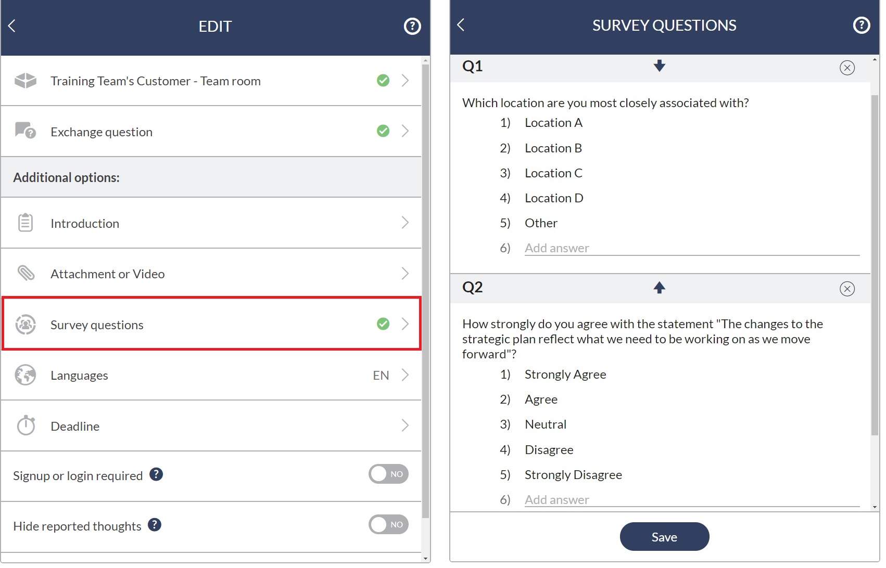Image resolution: width=886 pixels, height=568 pixels.
Task: Go back using the EDIT panel arrow
Action: tap(12, 26)
